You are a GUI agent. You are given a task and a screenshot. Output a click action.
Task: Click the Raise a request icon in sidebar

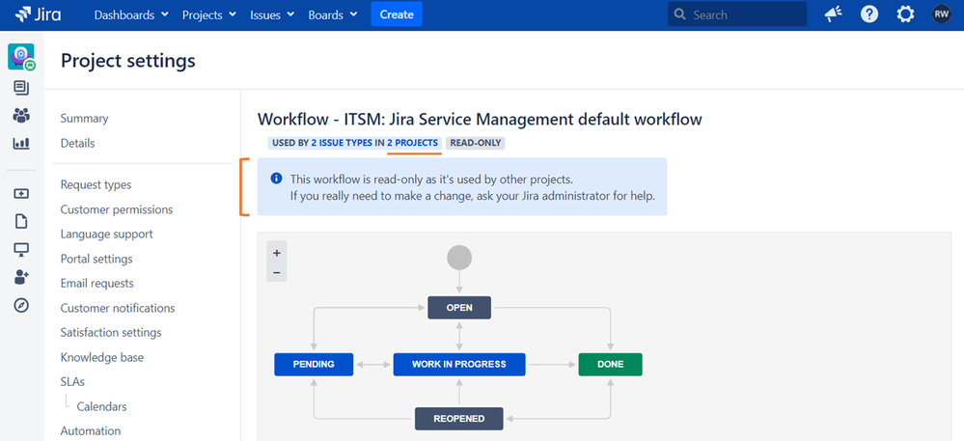[x=21, y=194]
